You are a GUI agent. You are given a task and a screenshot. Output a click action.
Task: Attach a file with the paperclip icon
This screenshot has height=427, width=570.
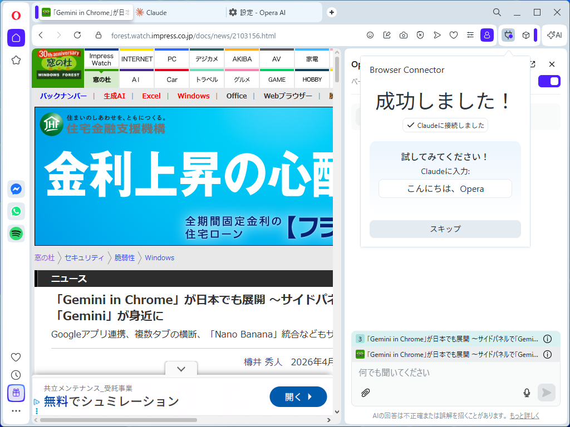pos(366,393)
